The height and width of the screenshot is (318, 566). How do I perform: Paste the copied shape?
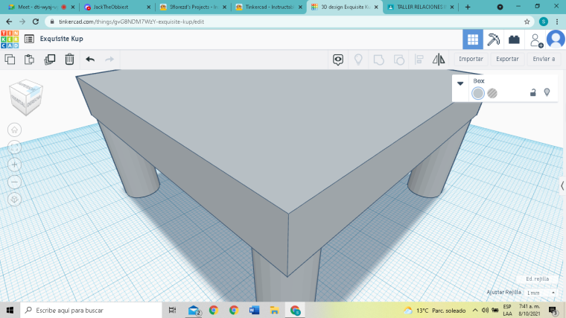click(x=29, y=59)
